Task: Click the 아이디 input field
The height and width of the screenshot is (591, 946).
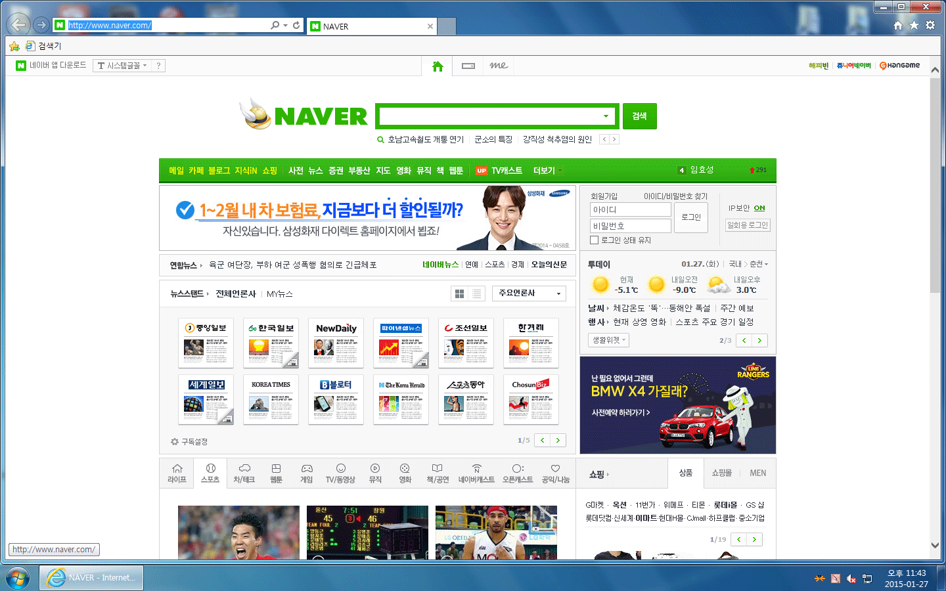Action: click(x=631, y=209)
